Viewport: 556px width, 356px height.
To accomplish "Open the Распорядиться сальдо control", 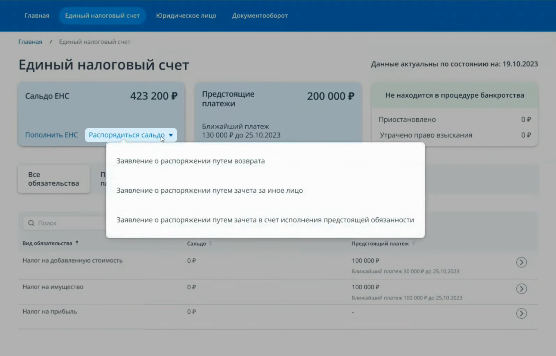I will (x=126, y=135).
